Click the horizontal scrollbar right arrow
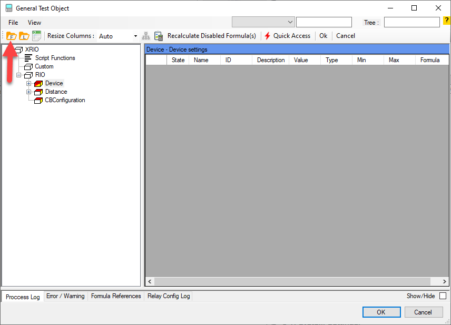 tap(444, 282)
